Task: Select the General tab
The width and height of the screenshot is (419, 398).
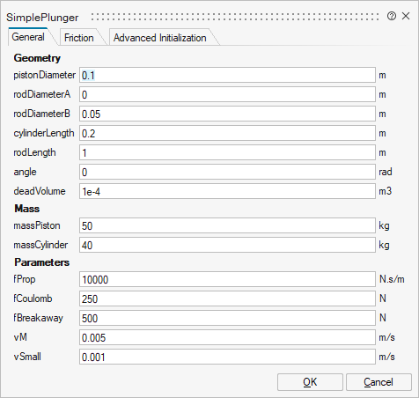Action: point(28,37)
